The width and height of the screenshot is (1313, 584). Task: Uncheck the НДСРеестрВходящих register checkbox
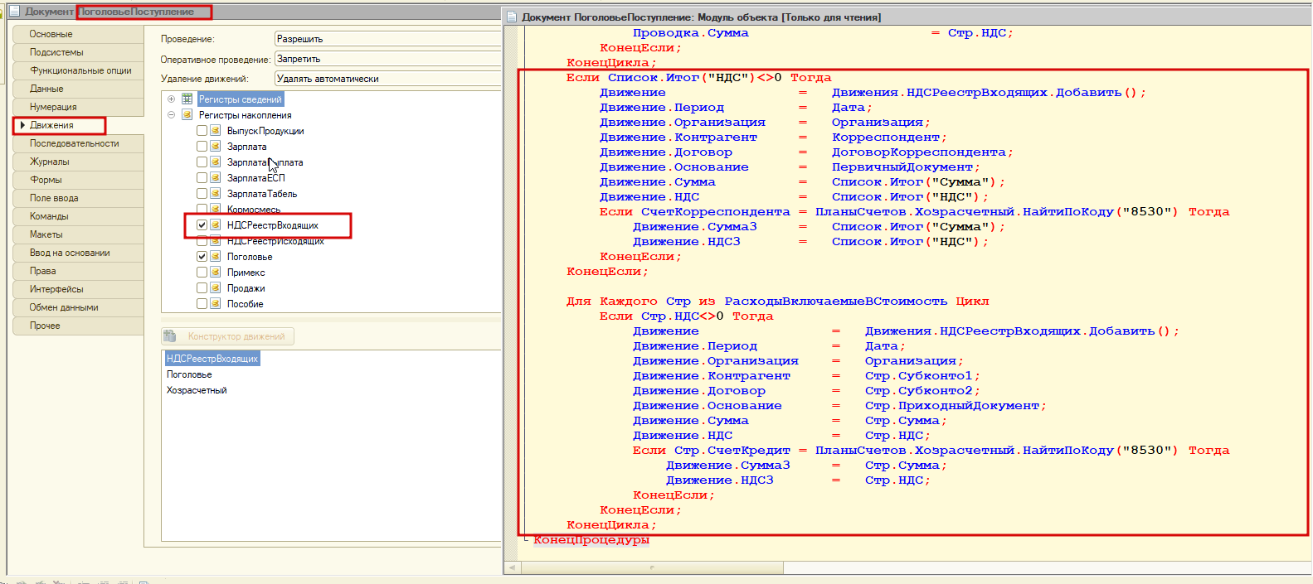pos(202,225)
